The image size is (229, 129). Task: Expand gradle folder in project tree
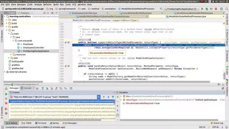(x=6, y=27)
